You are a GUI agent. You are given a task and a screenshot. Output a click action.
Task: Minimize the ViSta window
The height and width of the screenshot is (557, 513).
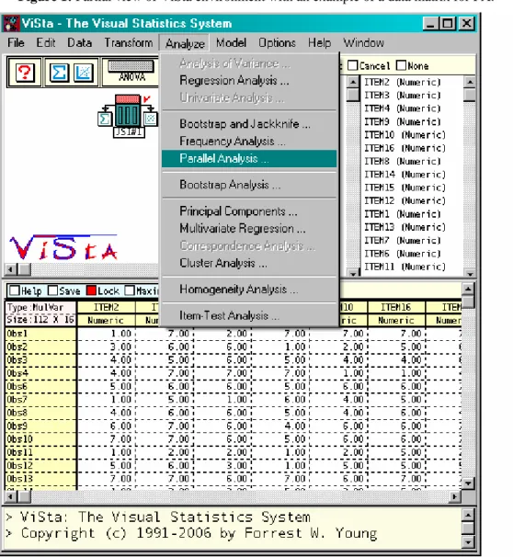tap(430, 24)
